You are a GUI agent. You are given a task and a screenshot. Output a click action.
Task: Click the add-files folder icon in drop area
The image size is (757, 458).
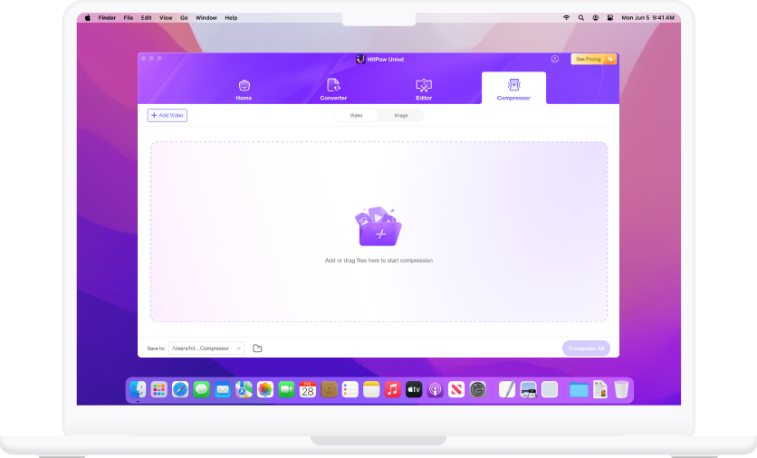pos(378,227)
